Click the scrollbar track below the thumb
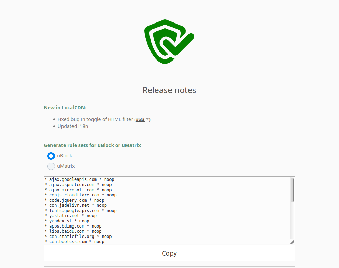The image size is (339, 268). point(292,221)
